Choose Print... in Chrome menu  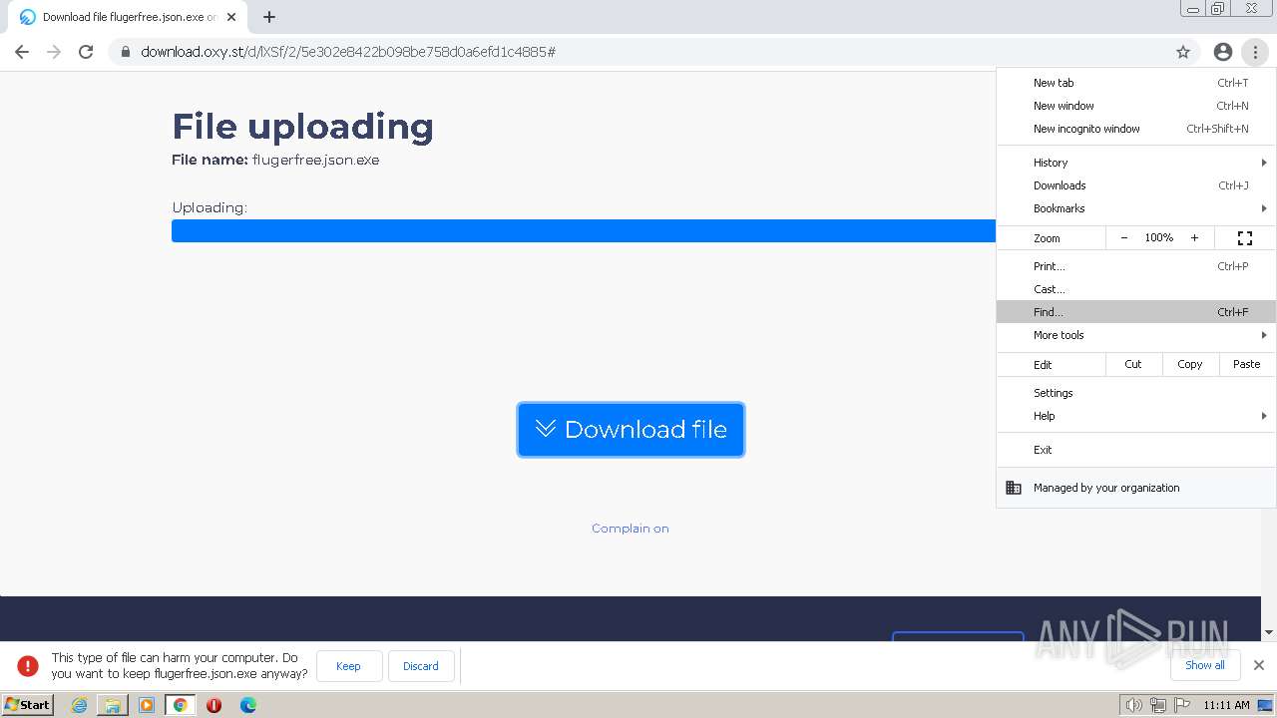point(1136,266)
